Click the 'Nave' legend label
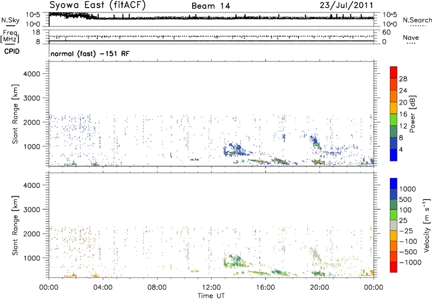The image size is (432, 299). coord(410,38)
